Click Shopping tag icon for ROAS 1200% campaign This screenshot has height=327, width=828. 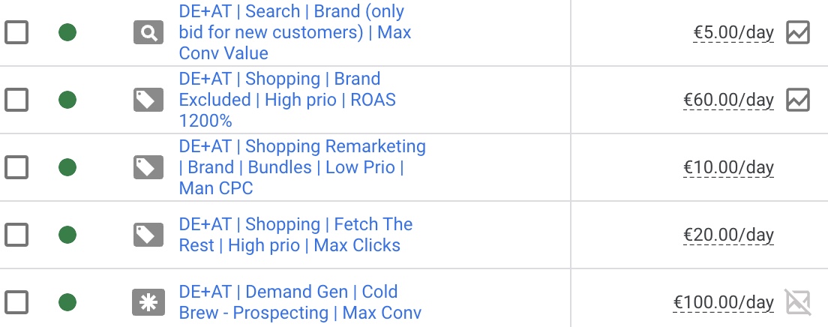coord(148,100)
